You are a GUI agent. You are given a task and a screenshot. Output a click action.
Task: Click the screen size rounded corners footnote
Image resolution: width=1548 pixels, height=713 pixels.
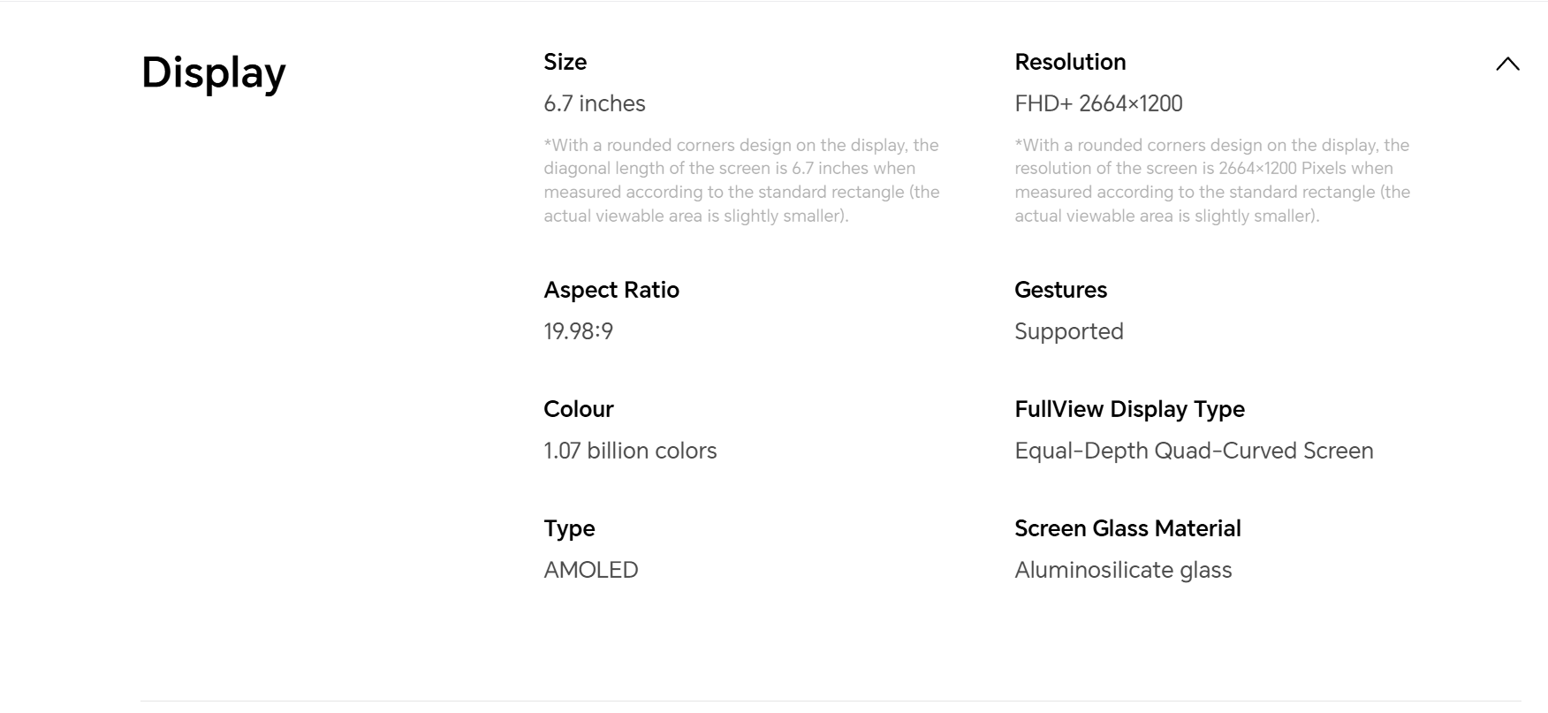pos(741,180)
